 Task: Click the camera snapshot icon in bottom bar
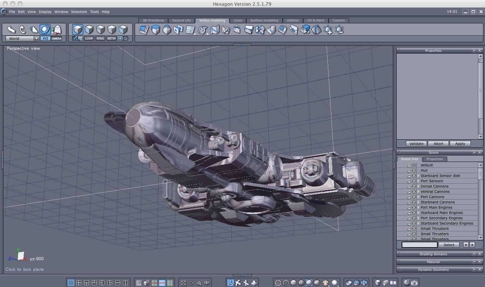click(x=414, y=282)
